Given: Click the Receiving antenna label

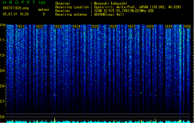Looking at the screenshot, I should click(71, 14).
